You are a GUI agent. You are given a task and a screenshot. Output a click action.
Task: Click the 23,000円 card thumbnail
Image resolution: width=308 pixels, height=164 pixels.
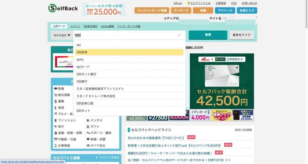tap(243, 115)
